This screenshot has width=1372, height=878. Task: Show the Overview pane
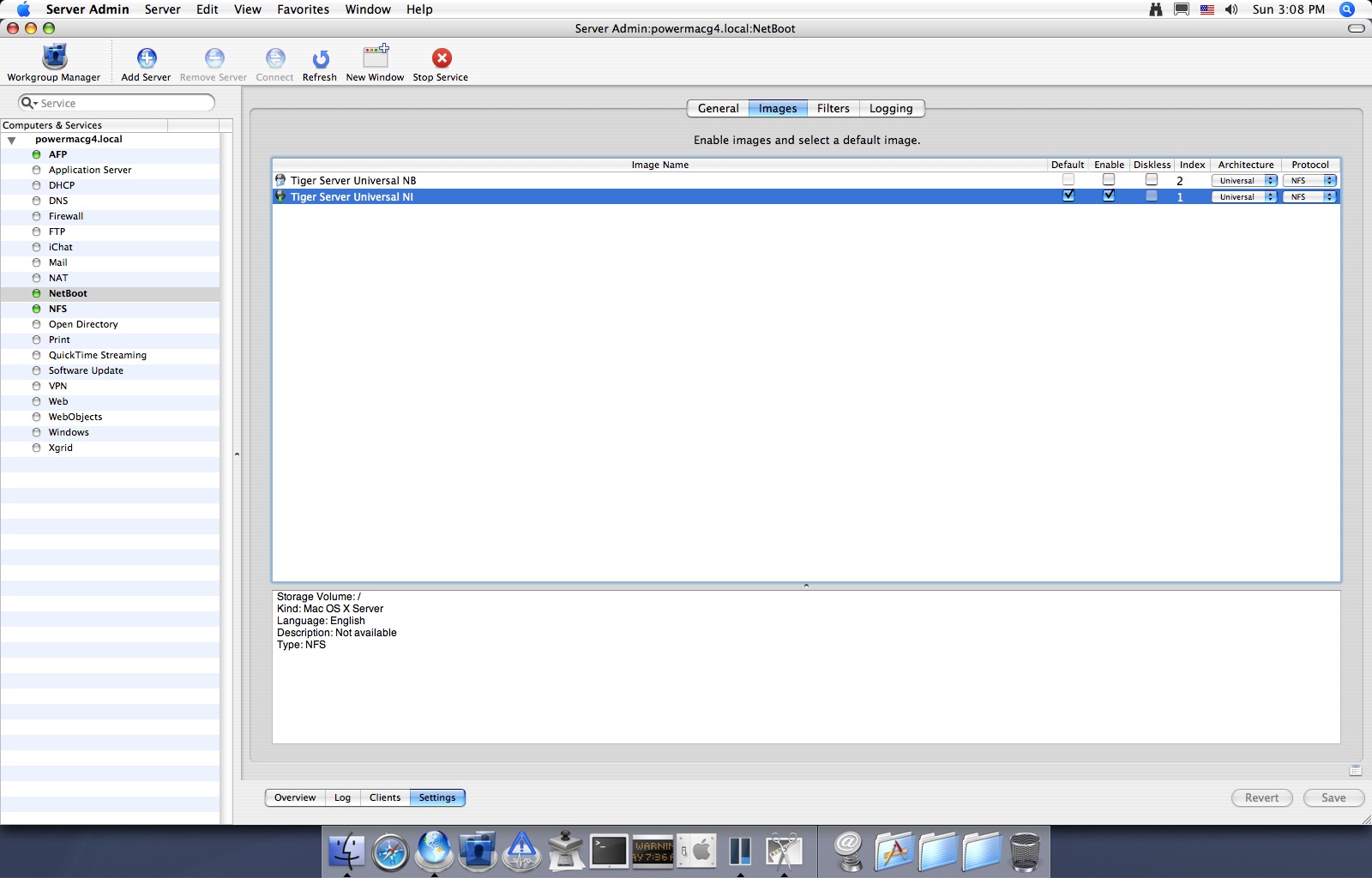[x=295, y=797]
